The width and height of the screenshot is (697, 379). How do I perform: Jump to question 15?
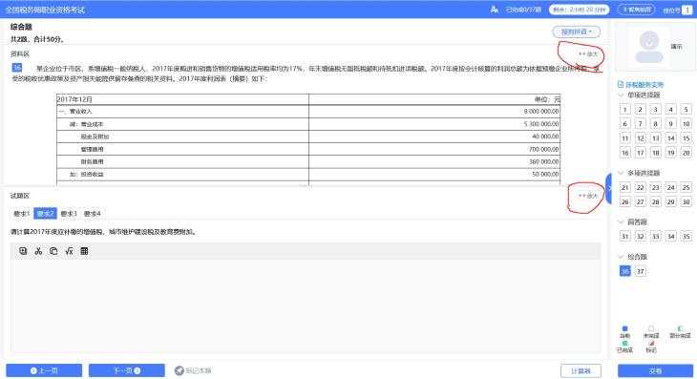[686, 138]
